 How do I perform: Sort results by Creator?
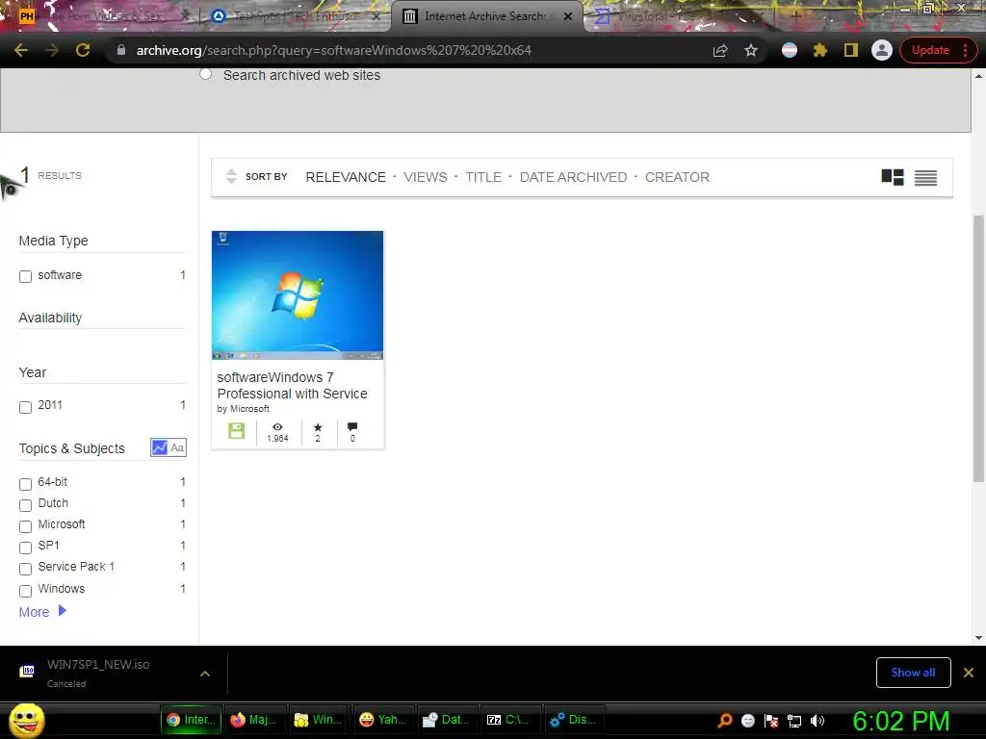point(677,177)
